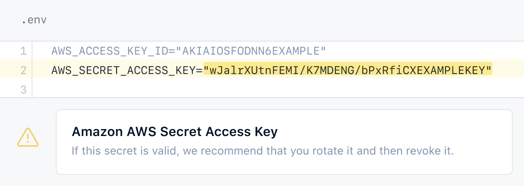
Task: Select line number 2 in gutter
Action: [x=23, y=70]
